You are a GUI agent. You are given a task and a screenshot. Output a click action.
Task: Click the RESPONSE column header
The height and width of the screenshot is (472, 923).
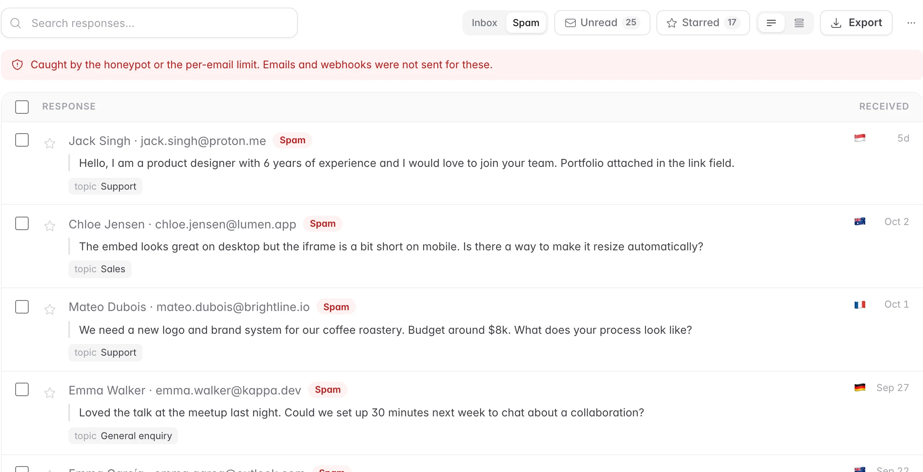[x=69, y=106]
